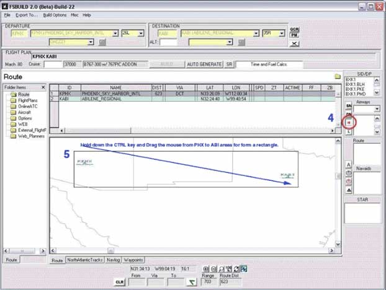Image resolution: width=386 pixels, height=290 pixels.
Task: Click the button beside destination STAR dropdown
Action: 241,42
